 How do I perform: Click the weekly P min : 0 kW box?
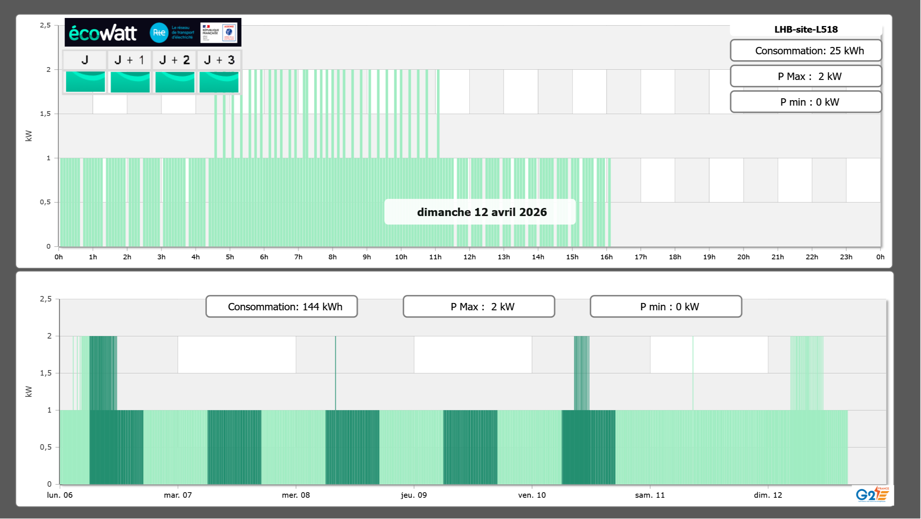pyautogui.click(x=666, y=306)
